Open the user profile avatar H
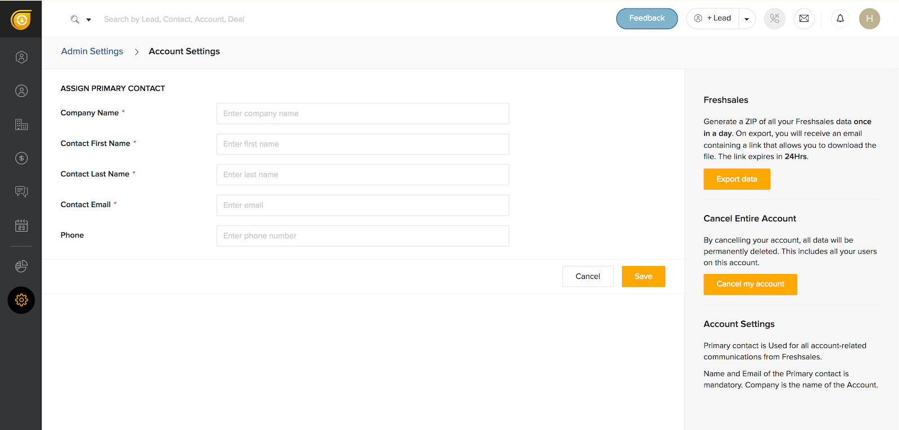Image resolution: width=899 pixels, height=430 pixels. point(869,19)
